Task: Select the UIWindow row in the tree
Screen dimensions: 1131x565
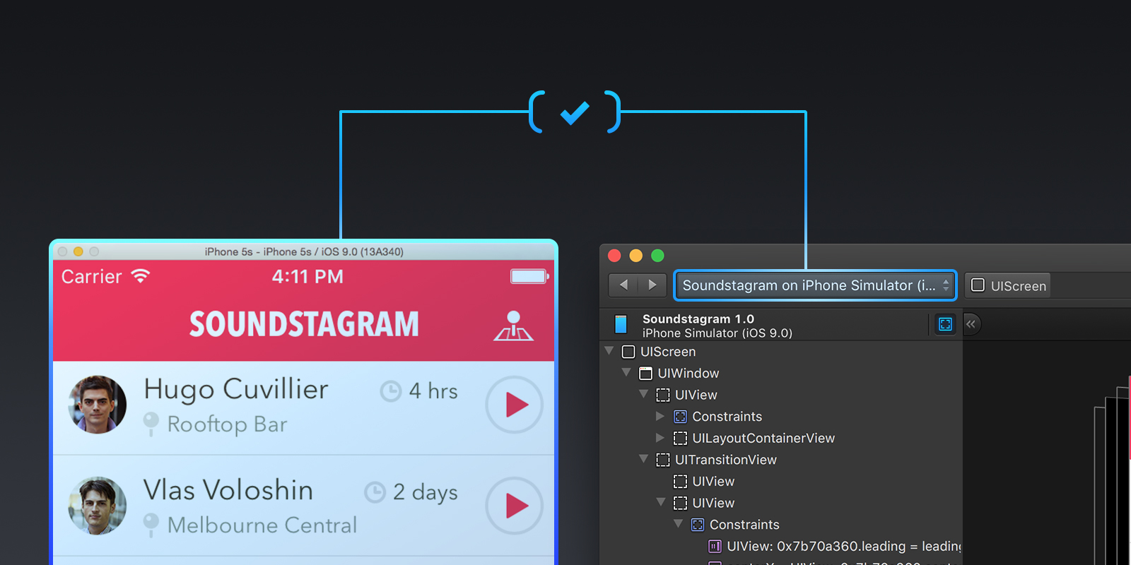Action: tap(781, 373)
